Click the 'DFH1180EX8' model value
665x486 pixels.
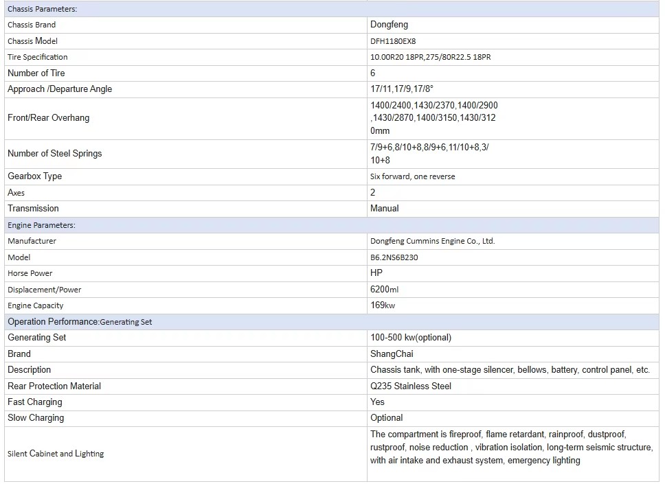(x=393, y=41)
